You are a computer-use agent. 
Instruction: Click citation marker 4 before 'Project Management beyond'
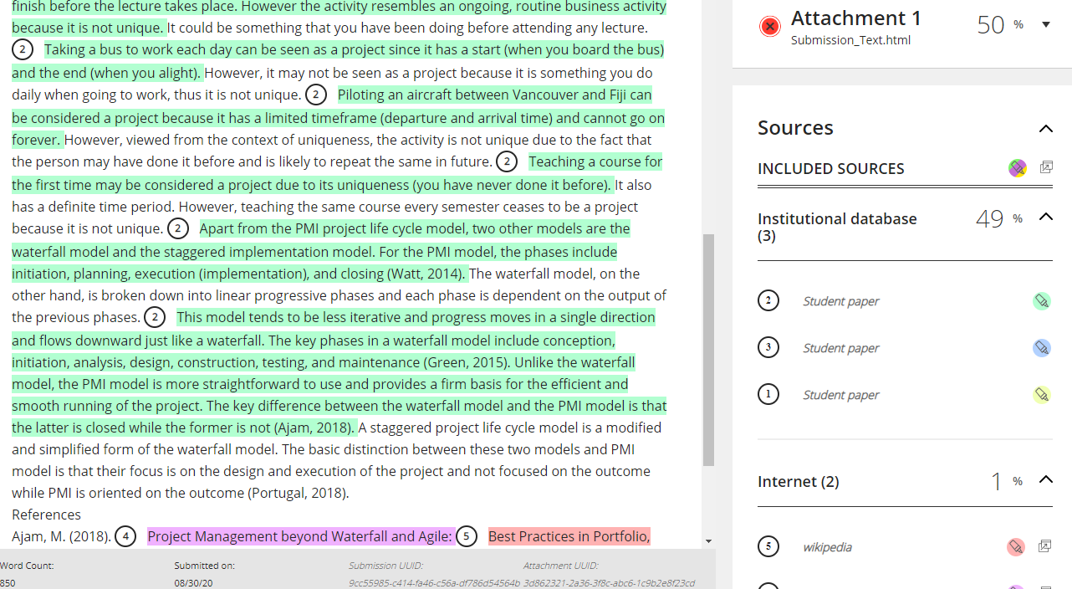tap(125, 536)
